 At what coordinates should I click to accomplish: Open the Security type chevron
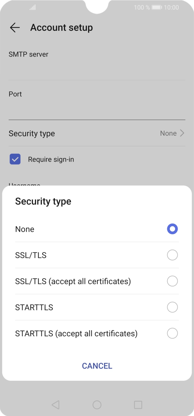(x=182, y=133)
